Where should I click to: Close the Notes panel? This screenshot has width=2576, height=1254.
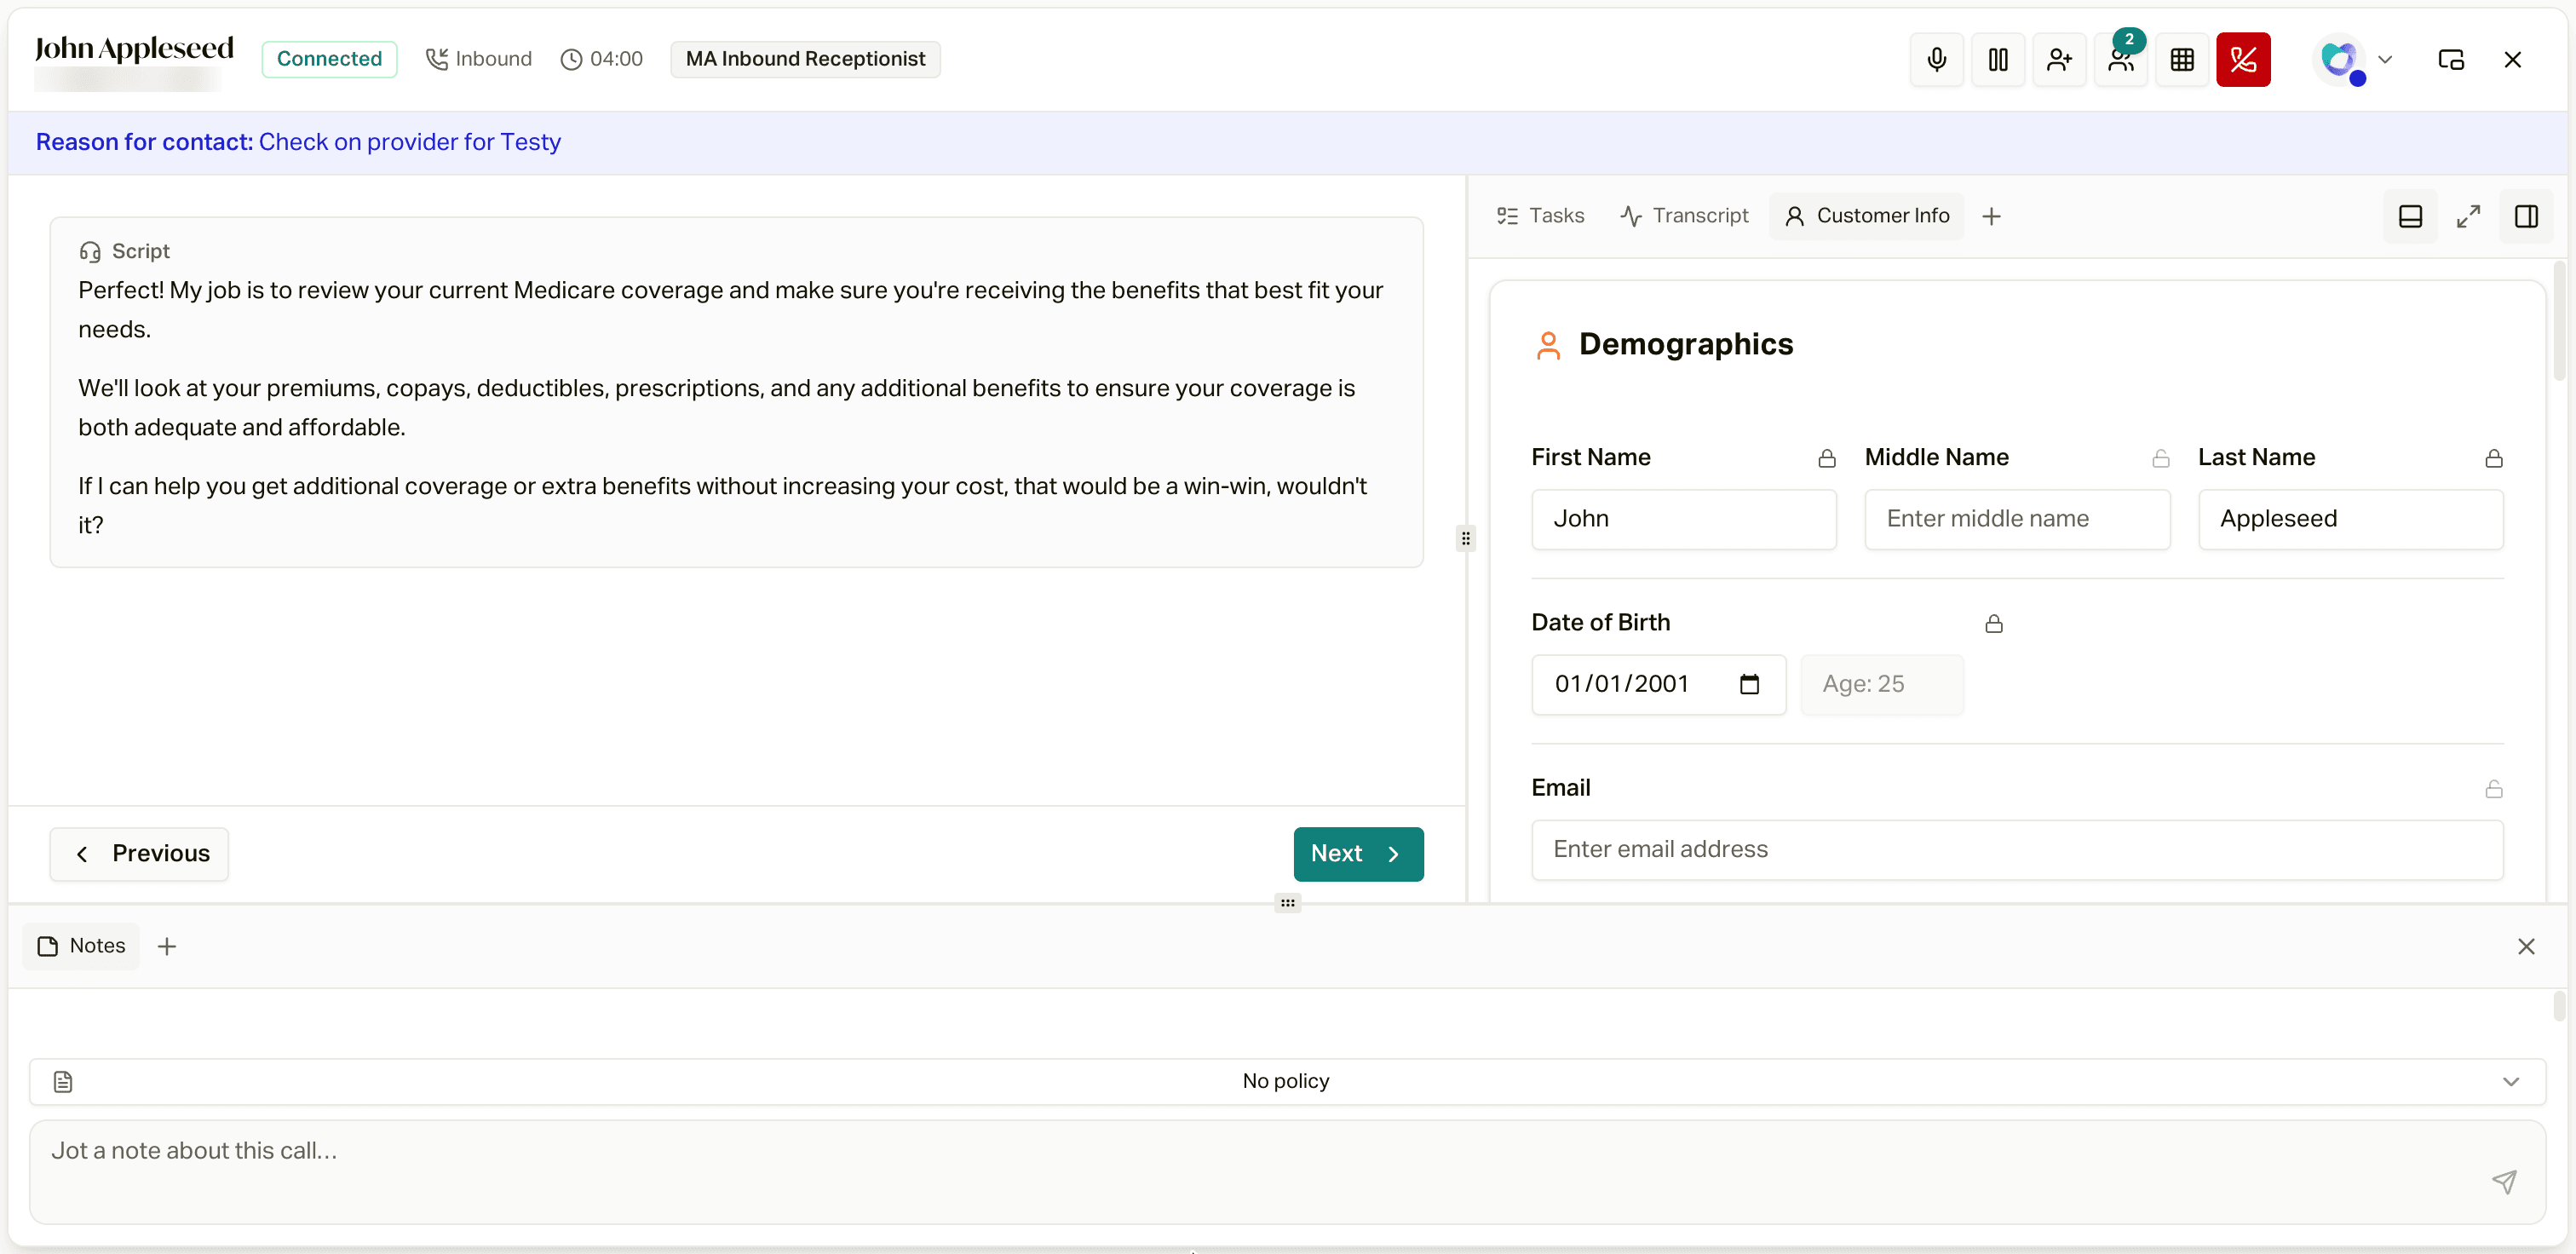(2526, 946)
